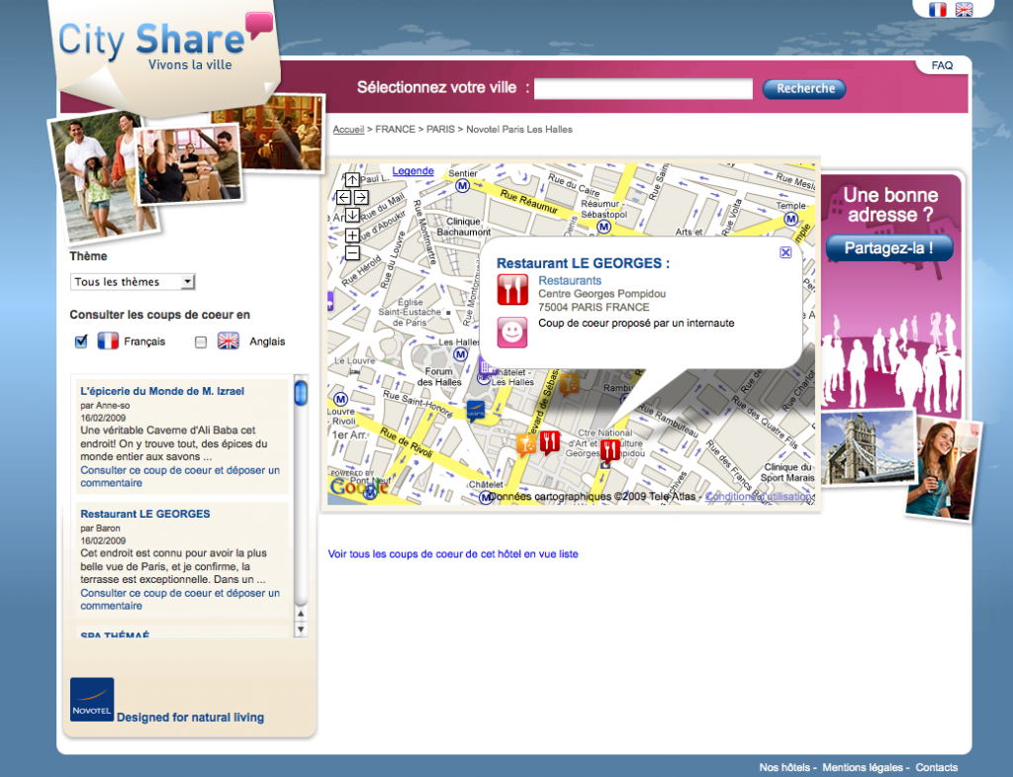This screenshot has height=777, width=1013.
Task: Enable the Anglais language checkbox
Action: (201, 341)
